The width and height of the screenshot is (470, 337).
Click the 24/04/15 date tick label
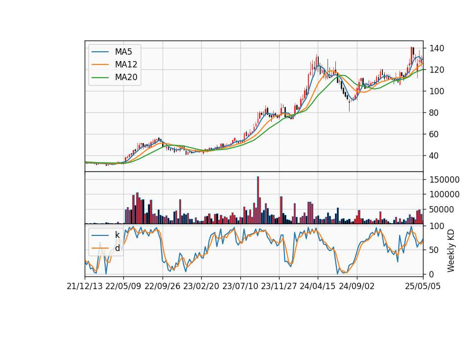click(318, 286)
